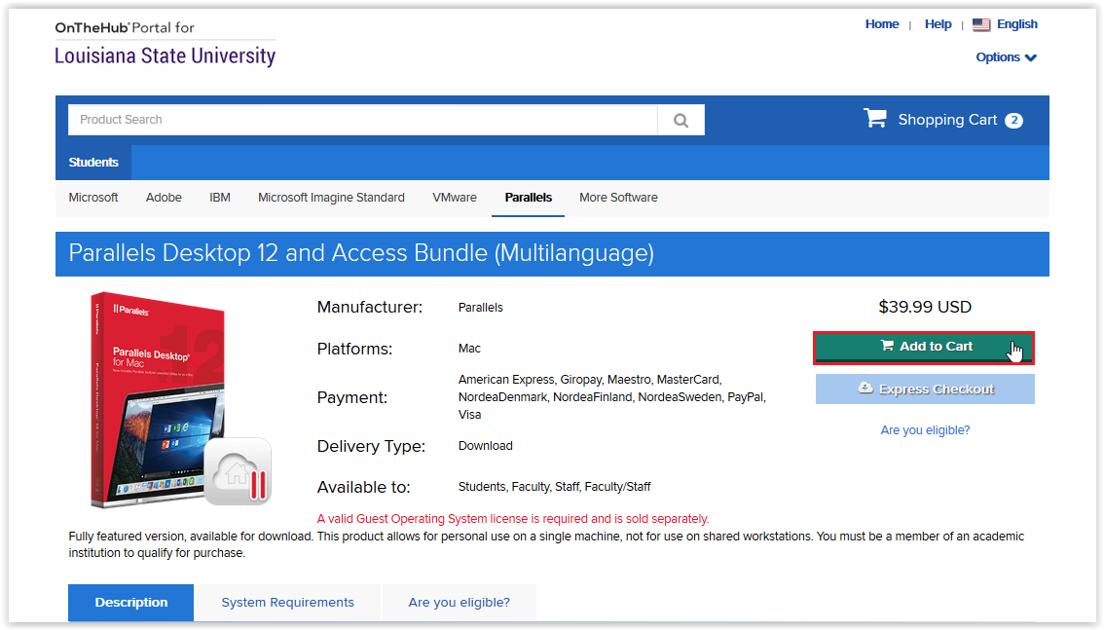
Task: Select the Students tab
Action: click(x=93, y=163)
